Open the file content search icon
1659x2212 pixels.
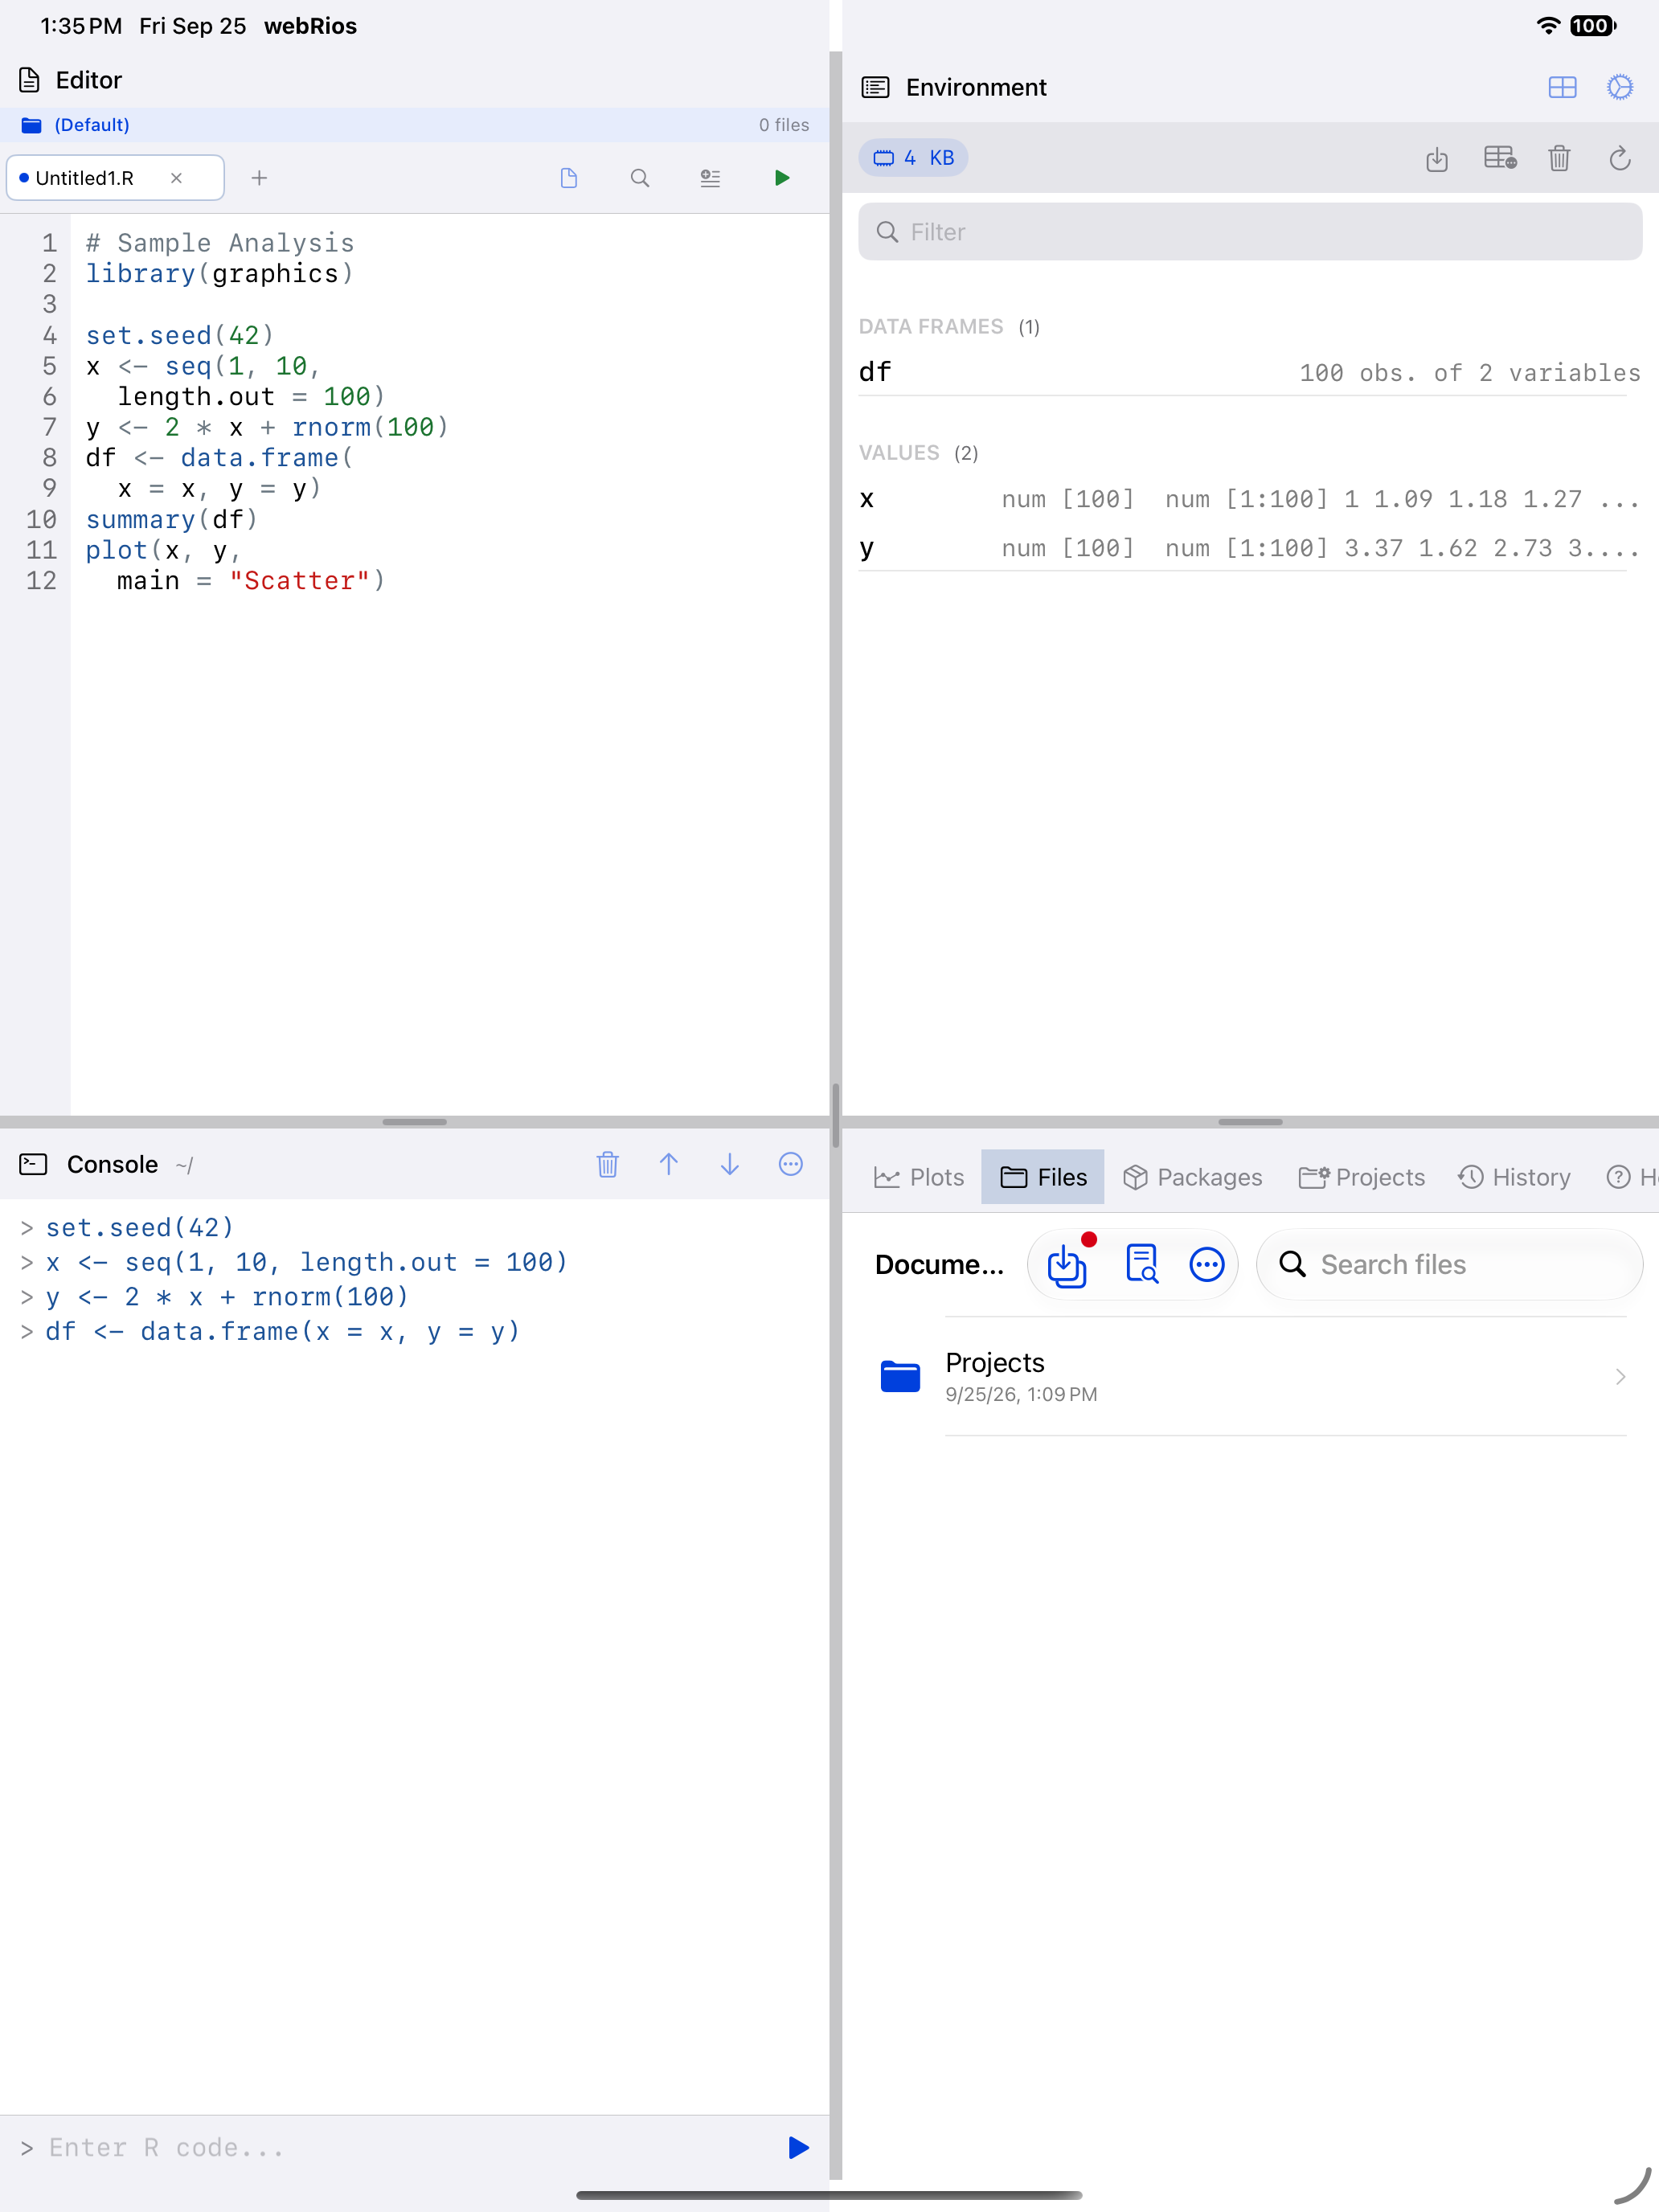click(1141, 1265)
